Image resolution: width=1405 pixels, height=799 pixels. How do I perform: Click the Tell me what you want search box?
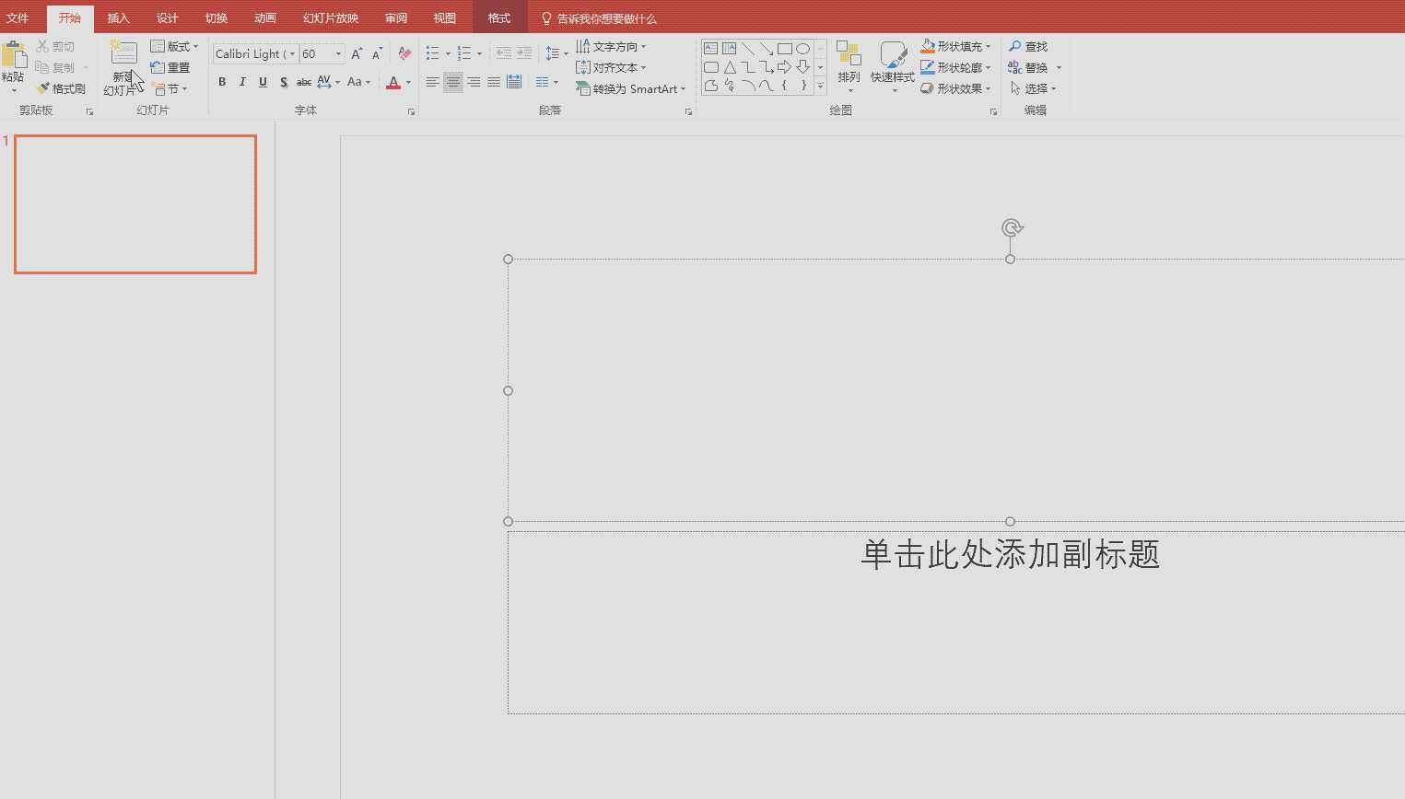[x=599, y=18]
